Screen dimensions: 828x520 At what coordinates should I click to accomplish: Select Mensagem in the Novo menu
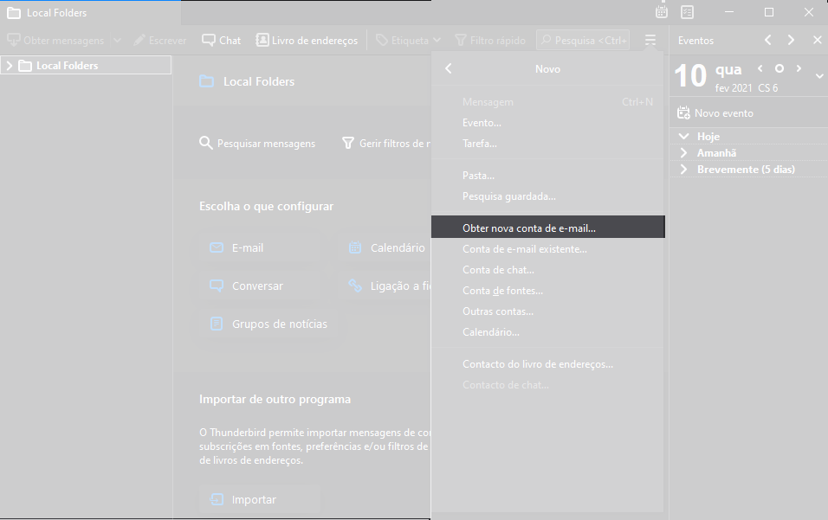[547, 102]
